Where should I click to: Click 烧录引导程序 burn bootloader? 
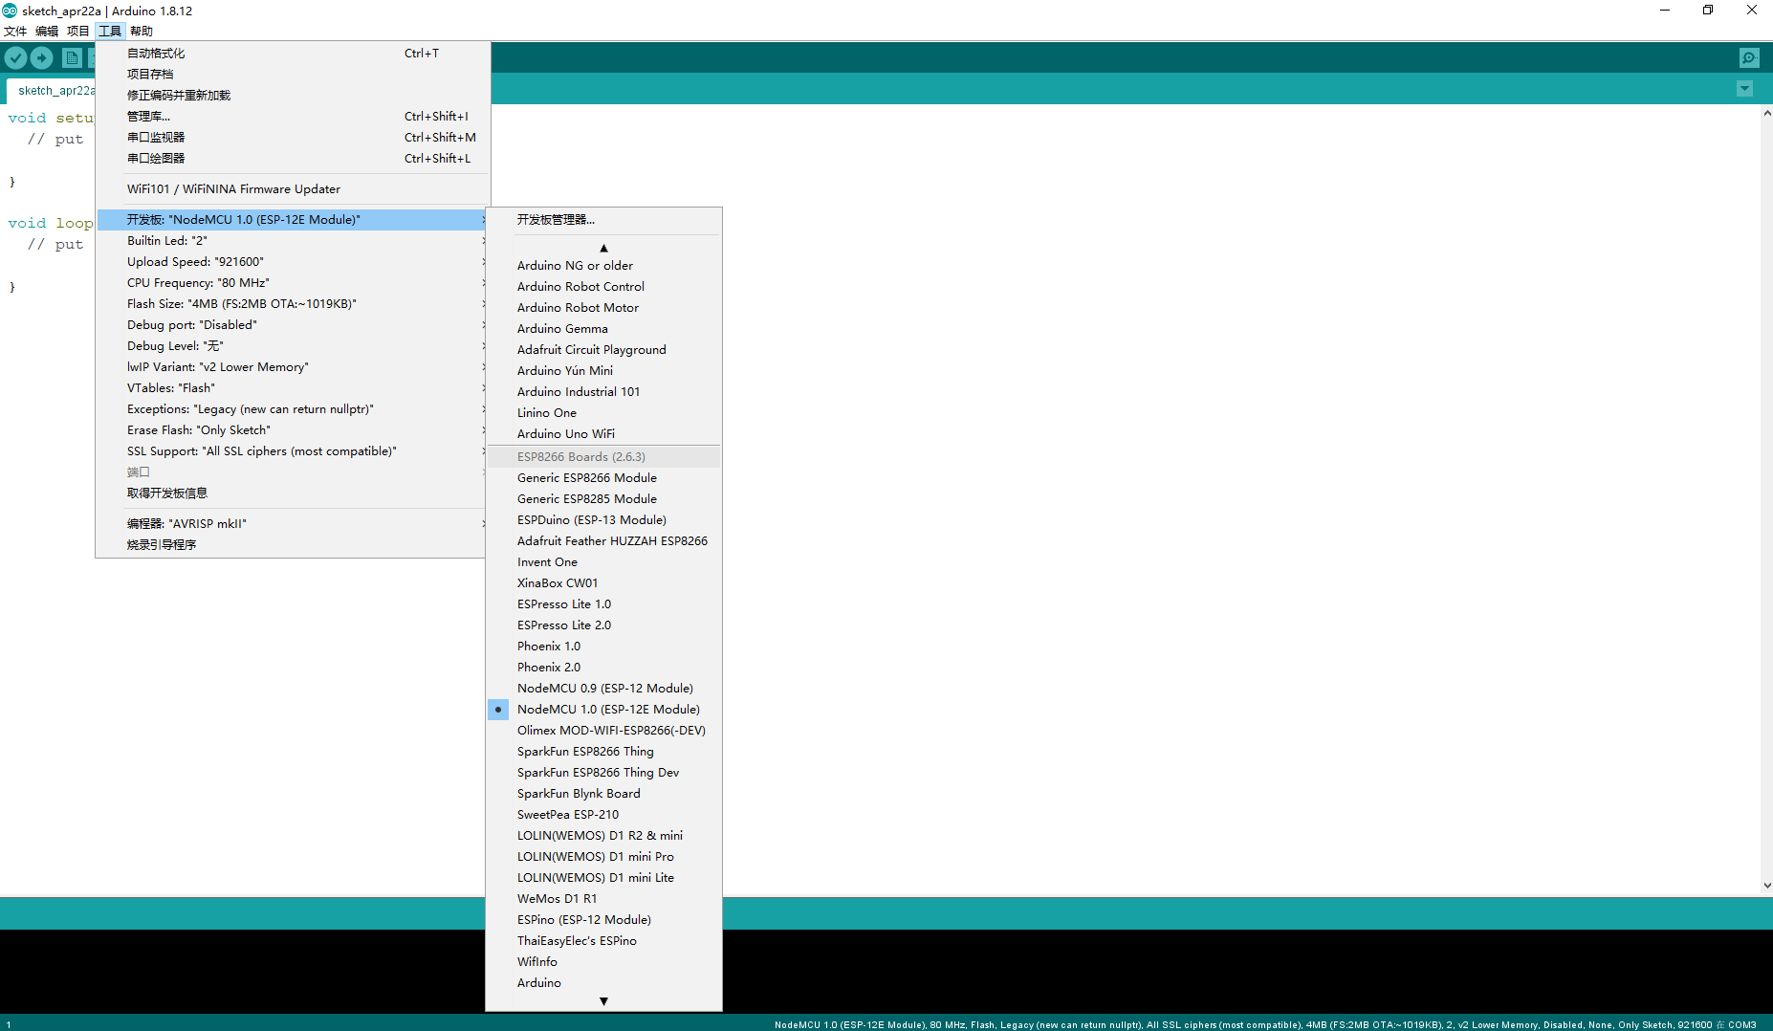294,545
